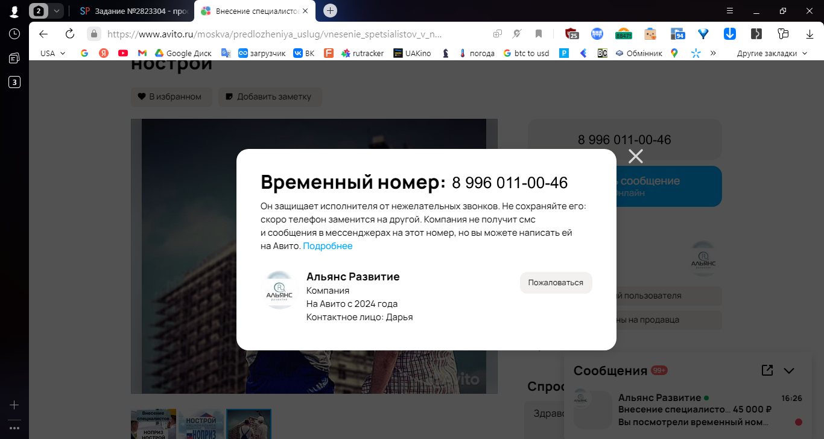
Task: Click the sidebar box showing number 3
Action: click(x=14, y=82)
